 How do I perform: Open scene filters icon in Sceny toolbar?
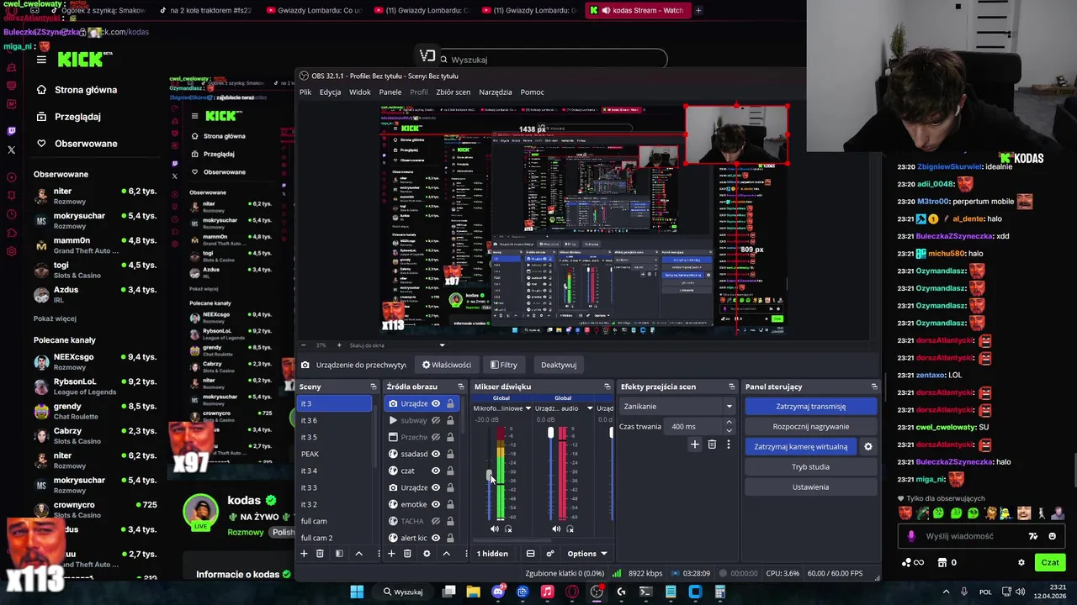339,554
